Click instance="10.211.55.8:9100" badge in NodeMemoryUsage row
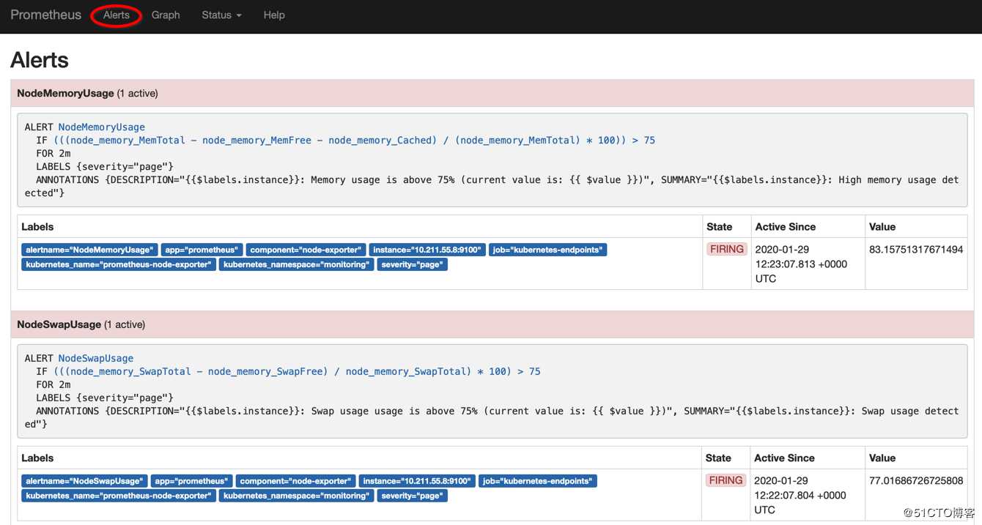The height and width of the screenshot is (525, 982). [427, 250]
